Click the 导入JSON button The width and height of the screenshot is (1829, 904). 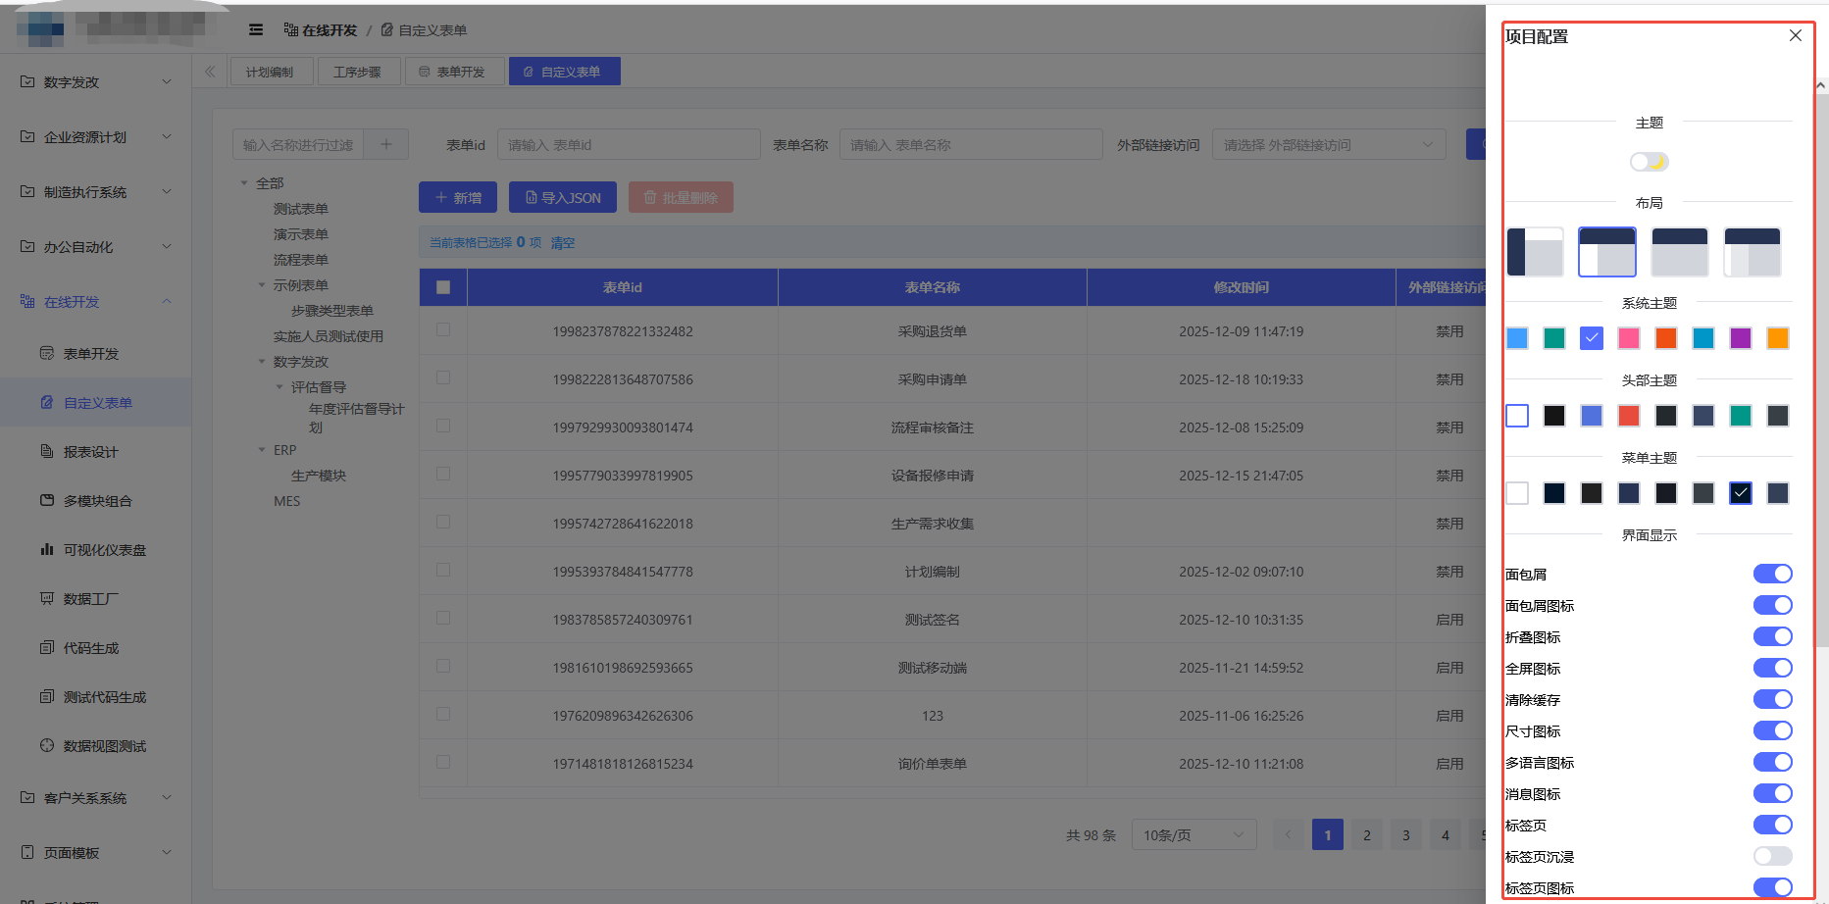point(563,197)
